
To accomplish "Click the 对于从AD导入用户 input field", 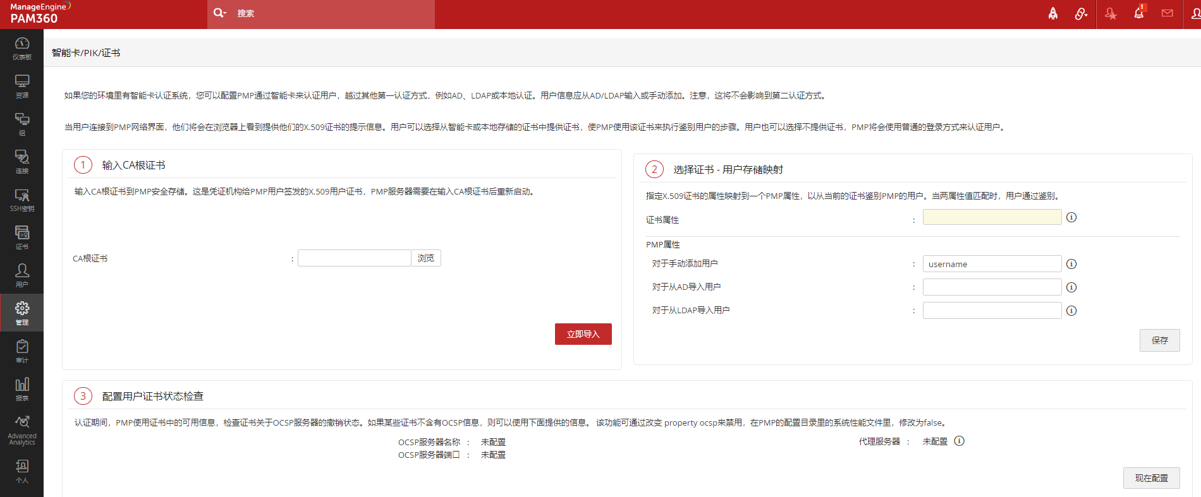I will click(992, 287).
